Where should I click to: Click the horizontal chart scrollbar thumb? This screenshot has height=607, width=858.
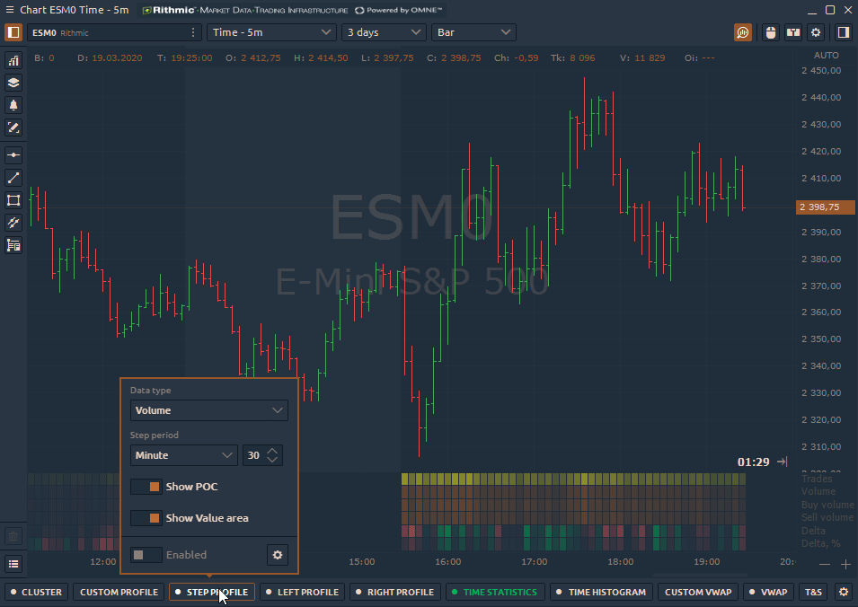coord(701,576)
